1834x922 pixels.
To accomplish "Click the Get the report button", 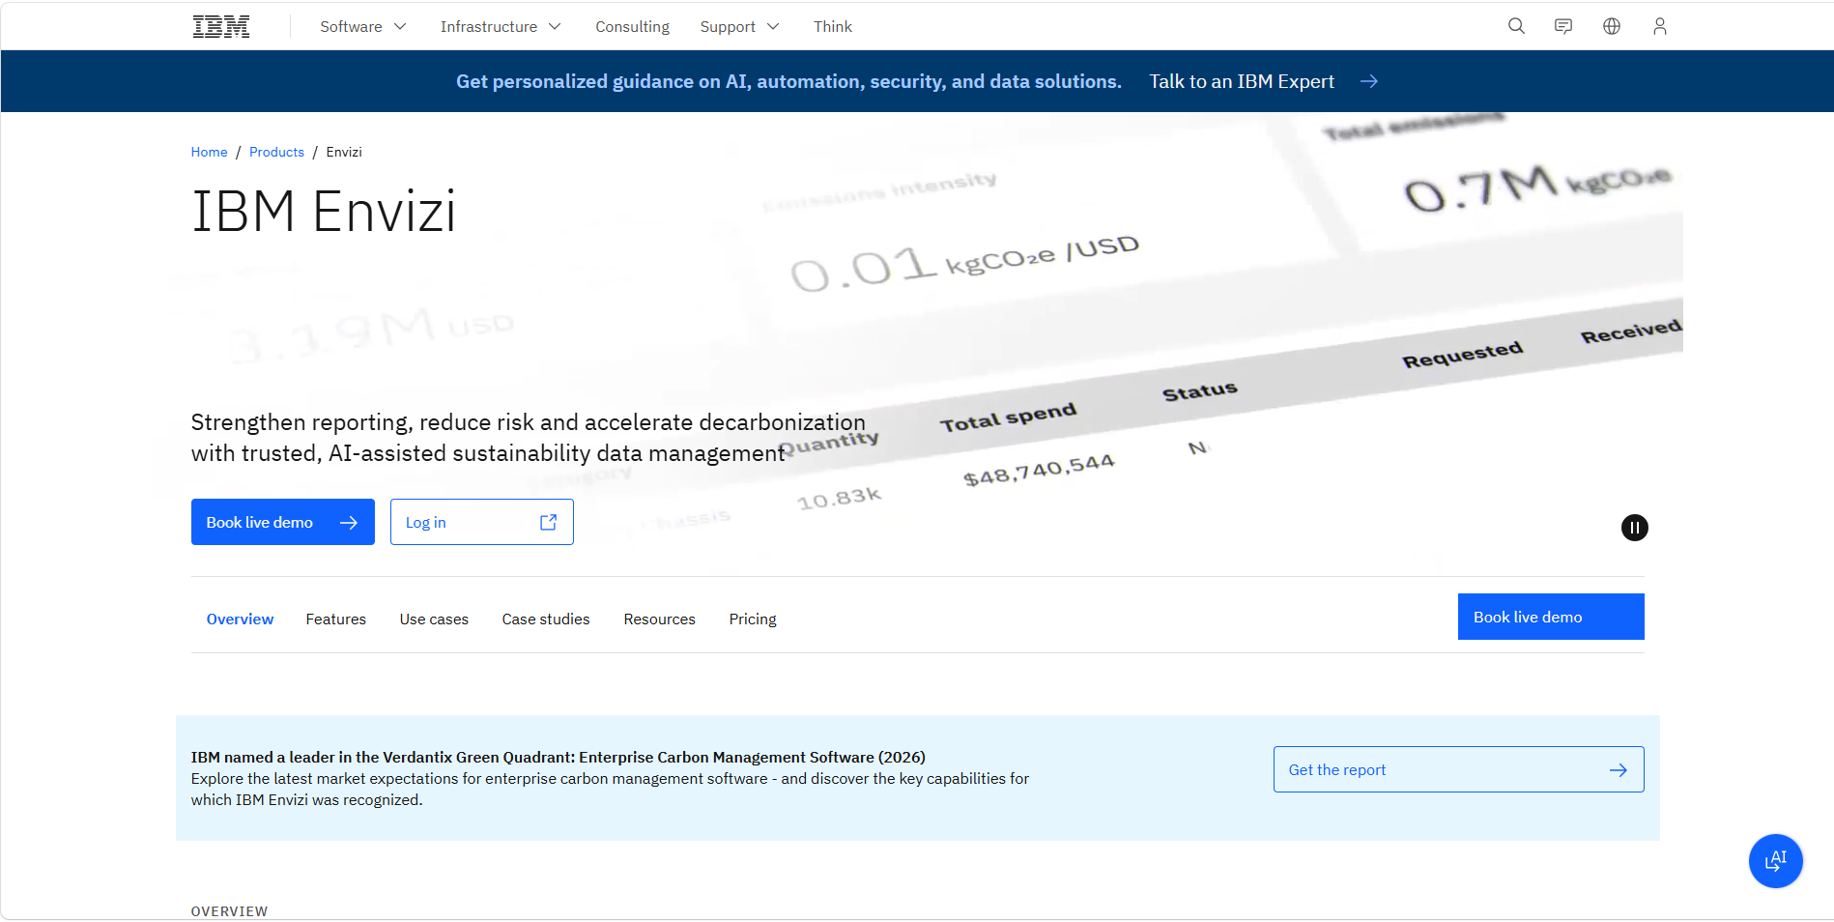I will click(x=1459, y=769).
